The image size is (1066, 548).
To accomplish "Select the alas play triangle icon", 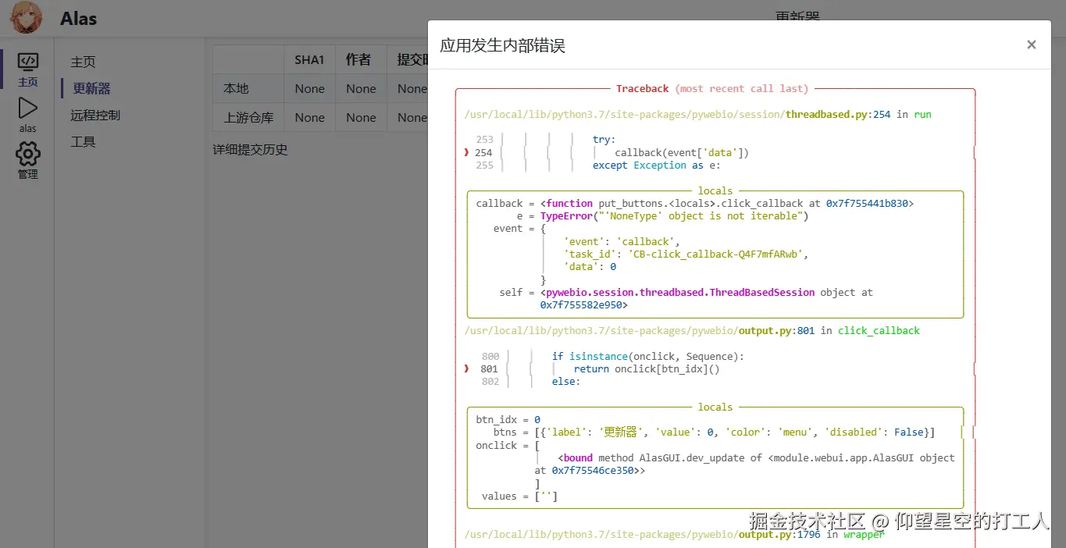I will [x=28, y=108].
